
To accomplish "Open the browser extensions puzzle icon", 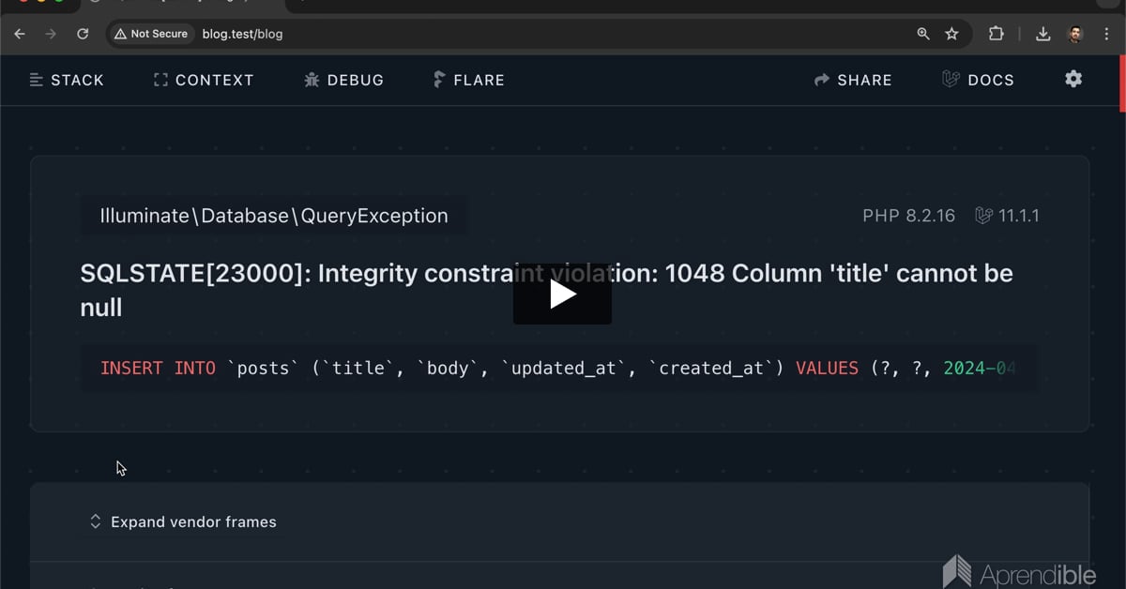I will (x=996, y=34).
